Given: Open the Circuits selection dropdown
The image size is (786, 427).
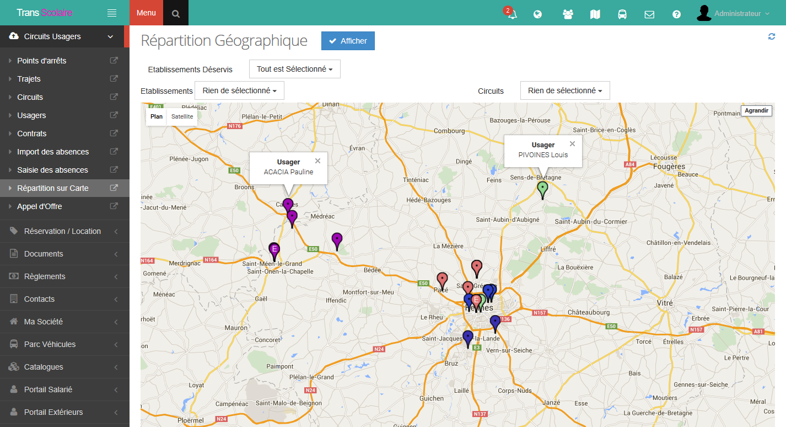Looking at the screenshot, I should point(564,90).
